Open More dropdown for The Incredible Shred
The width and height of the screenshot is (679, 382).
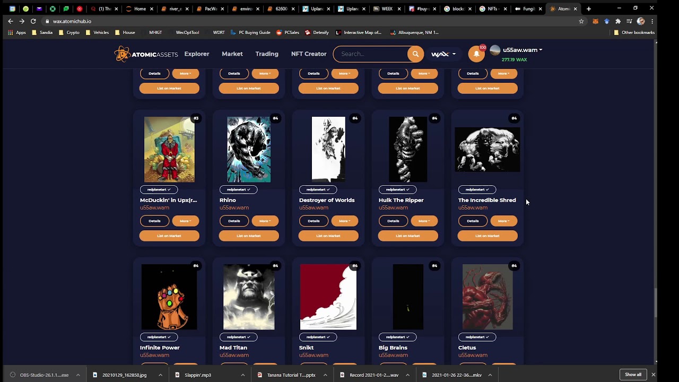(x=503, y=221)
